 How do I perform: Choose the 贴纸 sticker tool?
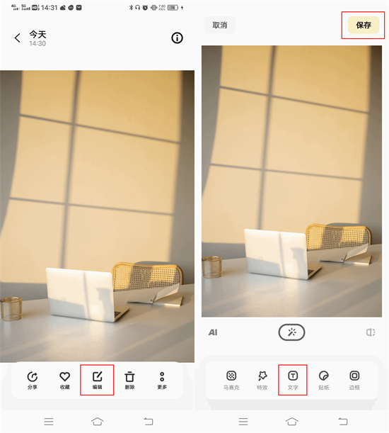click(324, 380)
